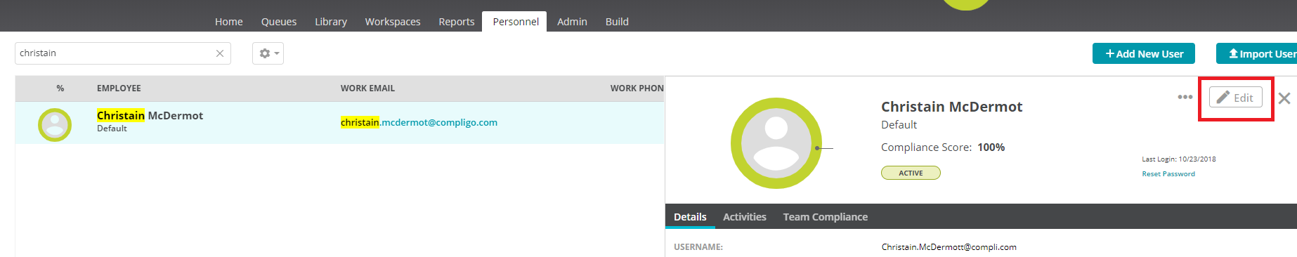
Task: Click the Add New User button
Action: point(1145,53)
